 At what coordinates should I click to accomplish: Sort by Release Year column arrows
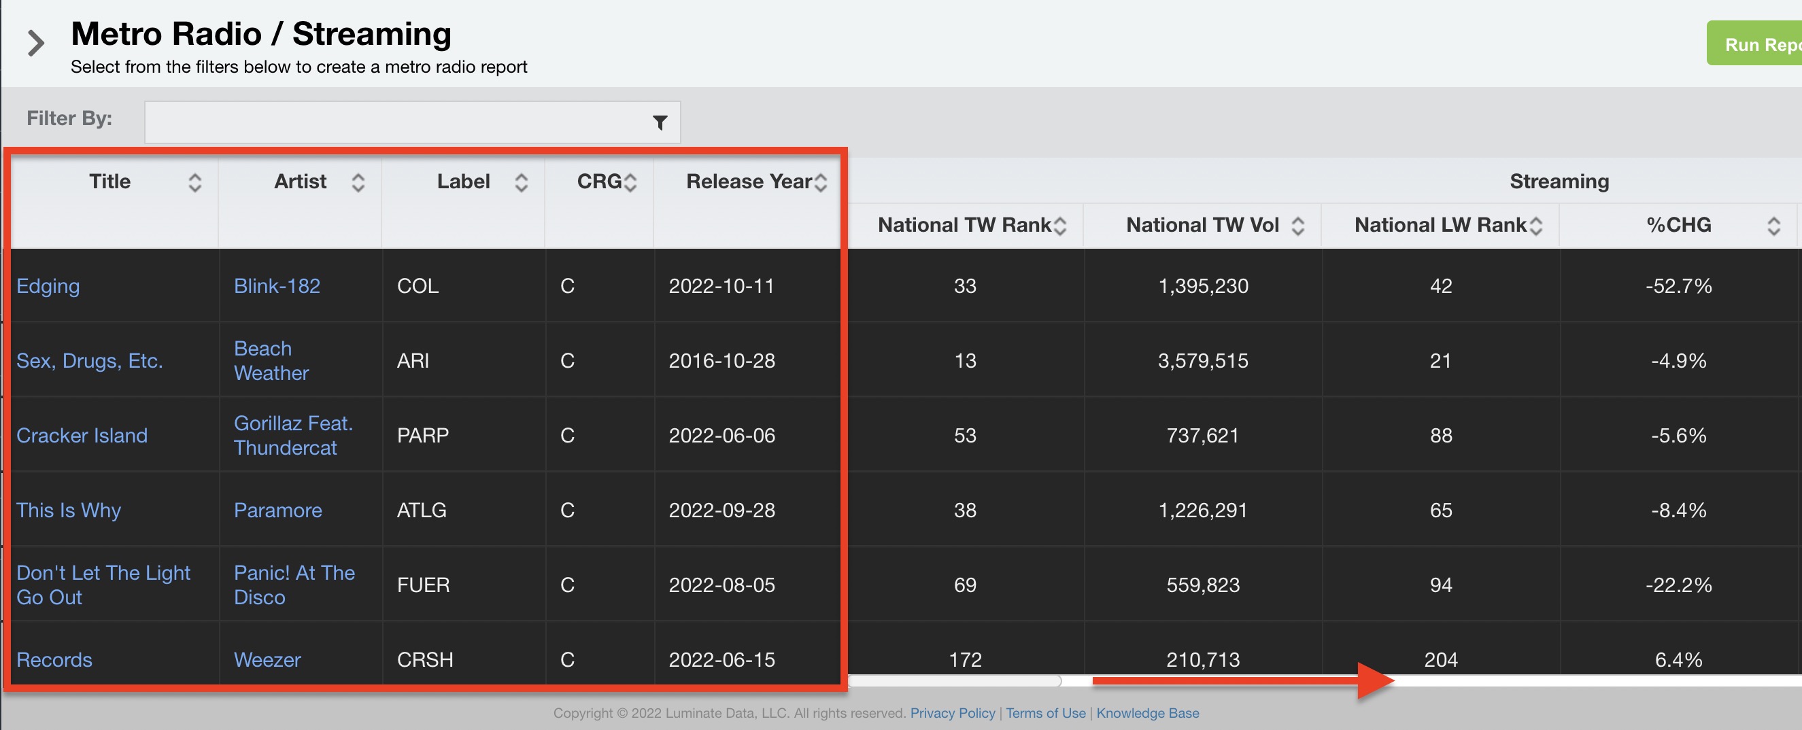coord(821,184)
